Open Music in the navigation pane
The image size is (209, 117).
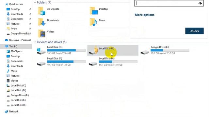[x=14, y=71]
